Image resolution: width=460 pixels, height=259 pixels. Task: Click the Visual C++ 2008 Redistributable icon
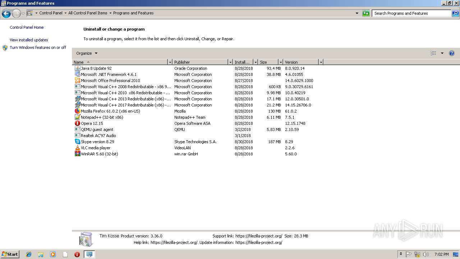coord(77,87)
